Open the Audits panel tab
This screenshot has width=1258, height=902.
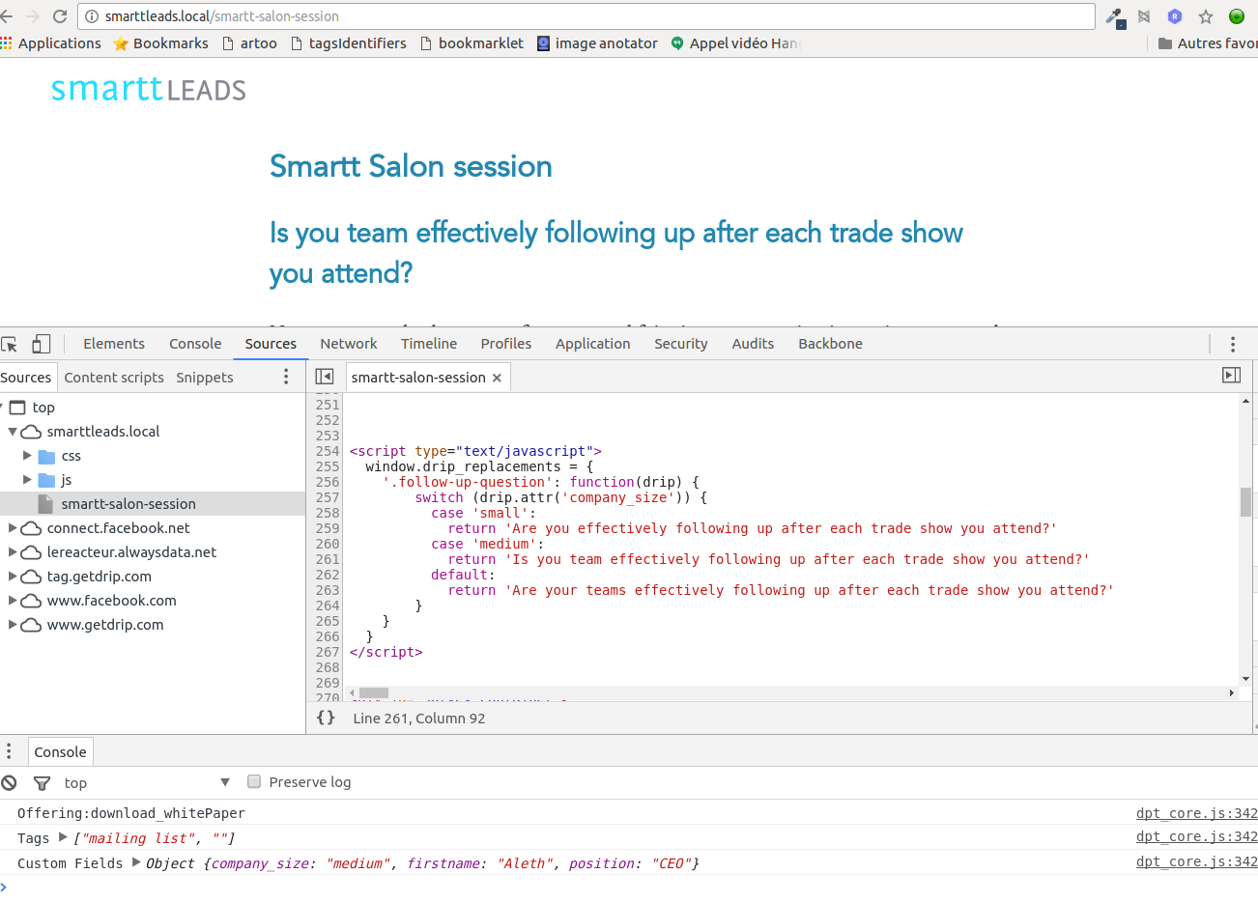pos(753,344)
